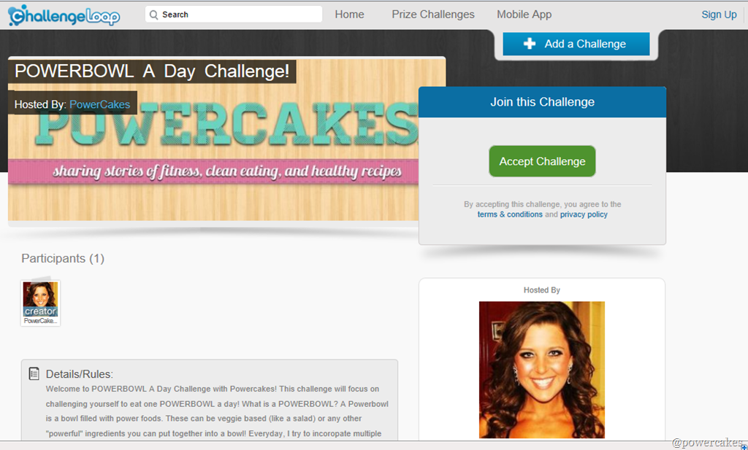Click the PowerCakes host link in banner
Image resolution: width=748 pixels, height=450 pixels.
click(x=99, y=105)
